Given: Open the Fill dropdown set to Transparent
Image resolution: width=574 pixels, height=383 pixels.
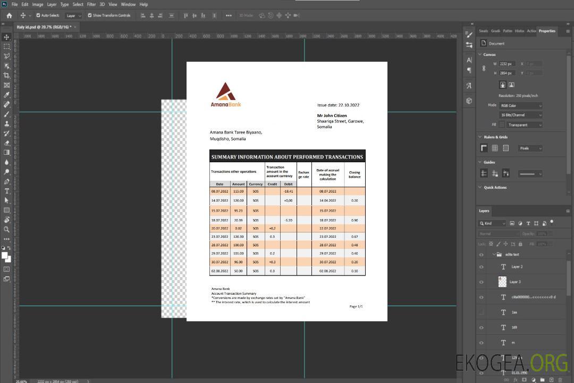Looking at the screenshot, I should (x=524, y=125).
